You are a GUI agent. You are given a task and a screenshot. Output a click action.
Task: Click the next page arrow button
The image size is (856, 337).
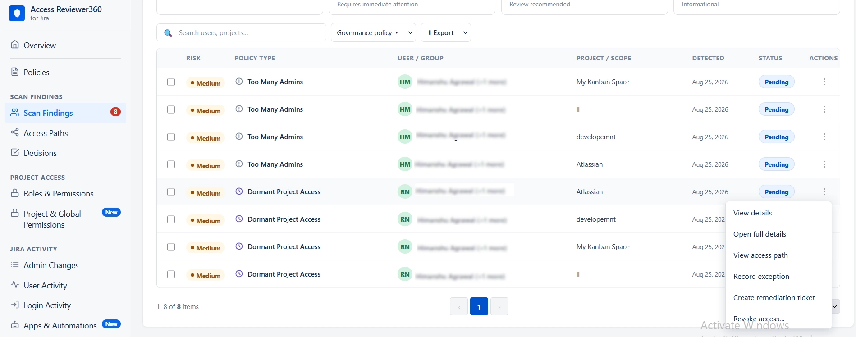coord(499,306)
